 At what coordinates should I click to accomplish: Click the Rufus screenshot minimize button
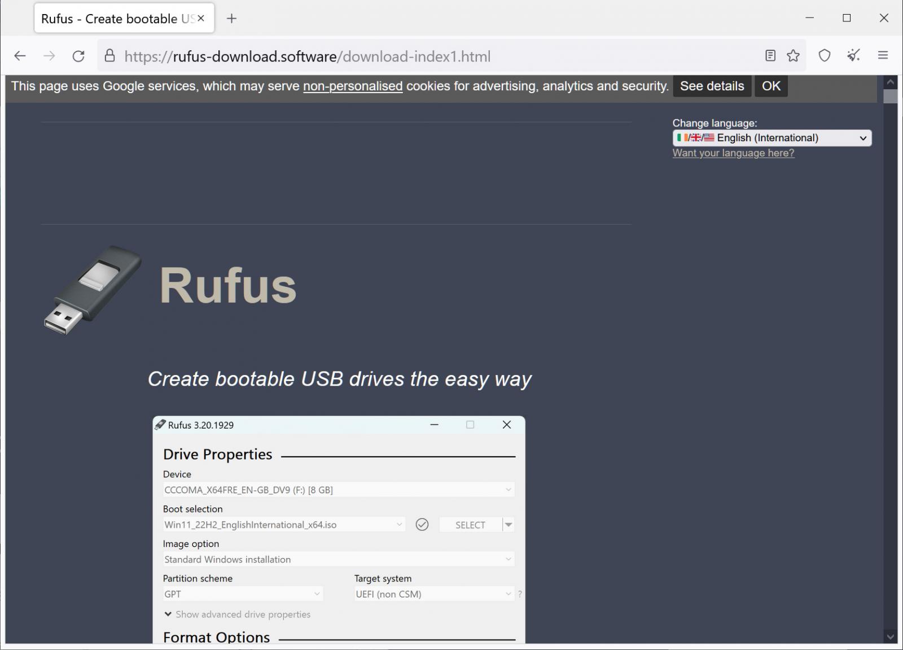point(434,425)
